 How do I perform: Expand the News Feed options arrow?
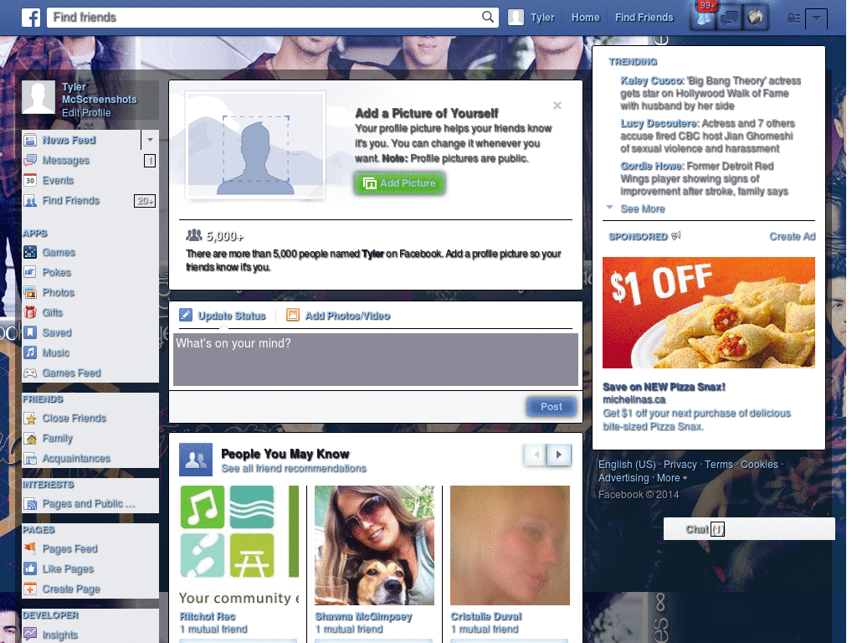coord(150,140)
